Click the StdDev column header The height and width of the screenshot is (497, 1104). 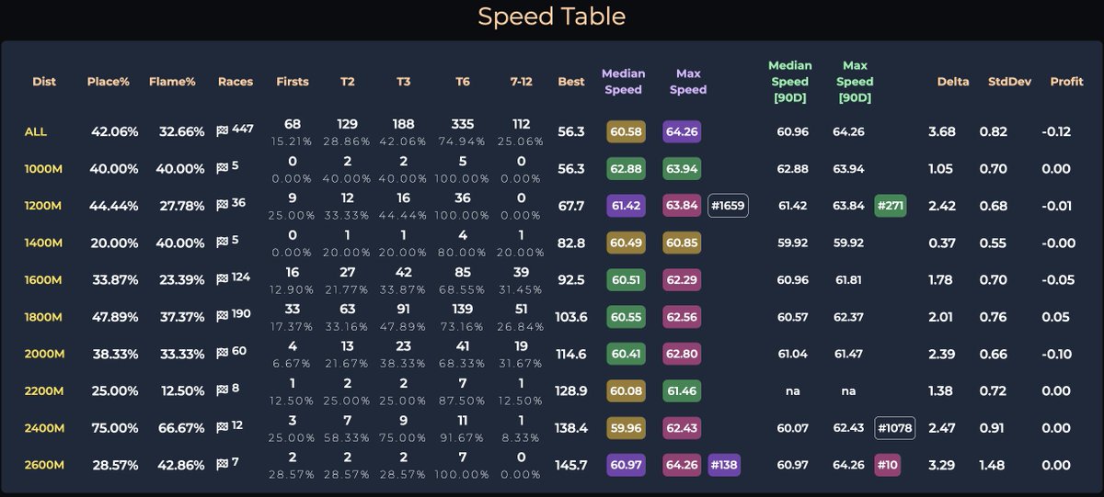click(x=1010, y=82)
